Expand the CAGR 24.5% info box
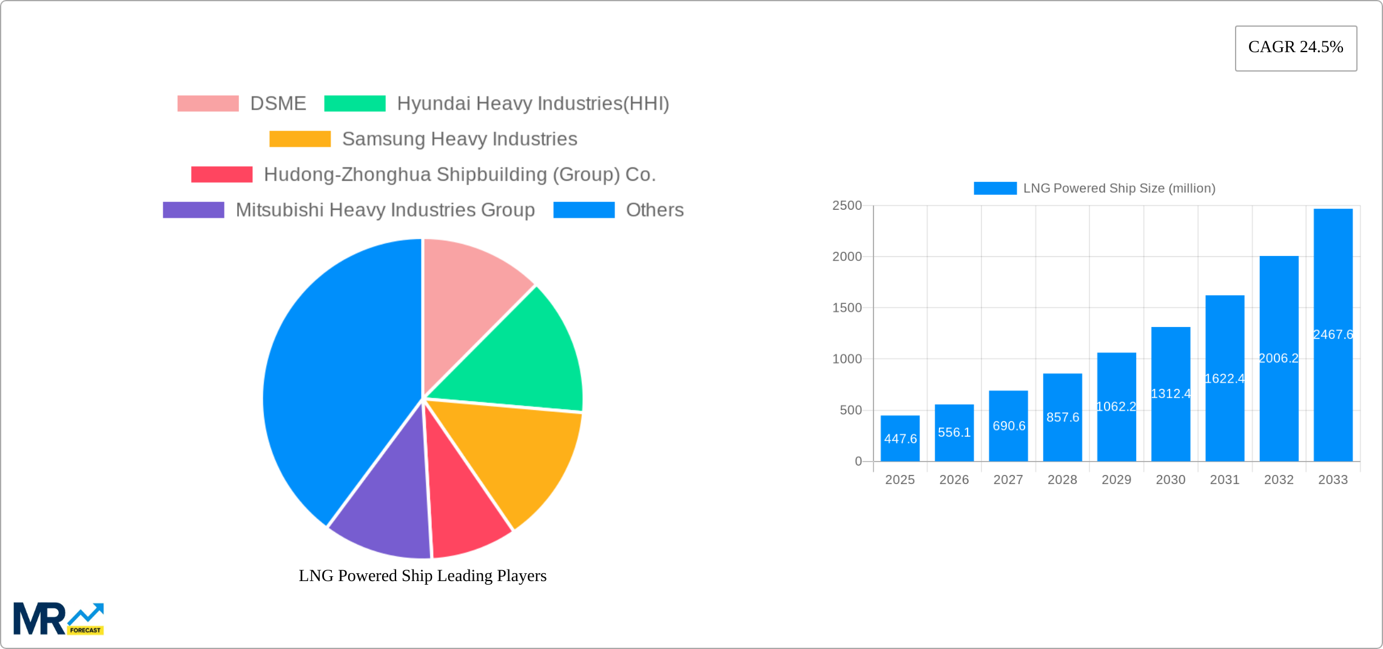 click(x=1295, y=47)
